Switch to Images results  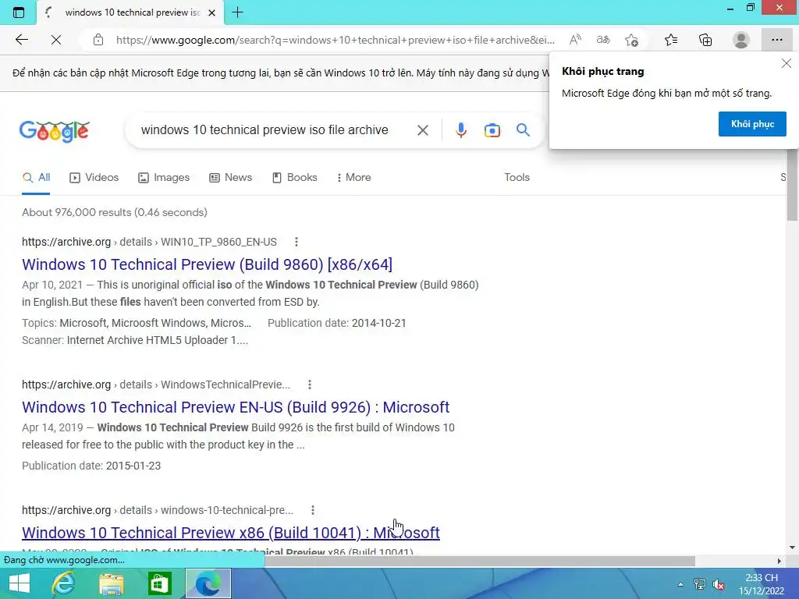pos(164,177)
